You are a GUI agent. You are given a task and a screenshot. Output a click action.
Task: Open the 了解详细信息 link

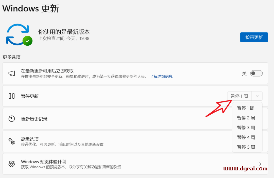click(x=161, y=77)
